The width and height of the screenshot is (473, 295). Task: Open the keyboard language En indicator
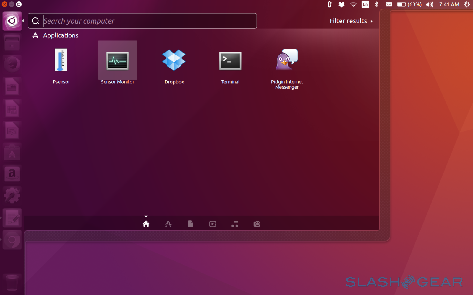(x=365, y=4)
